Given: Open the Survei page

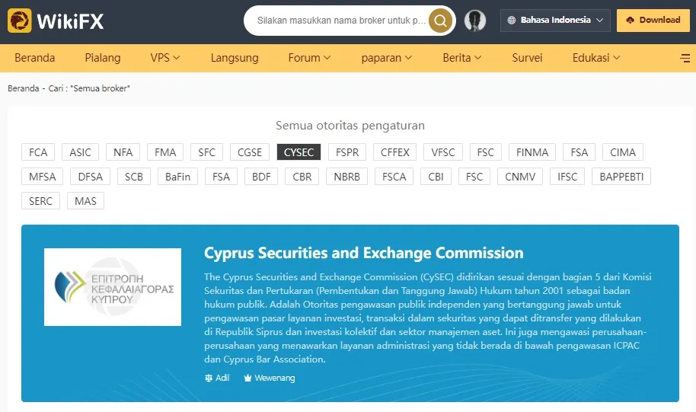Looking at the screenshot, I should tap(527, 58).
